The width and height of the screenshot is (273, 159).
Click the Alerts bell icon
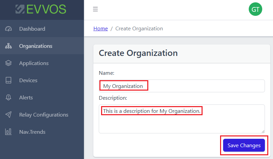pos(8,97)
